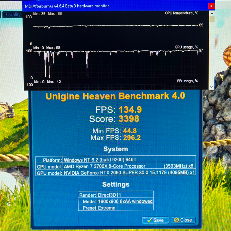231x231 pixels.
Task: Open the Quality tab in Heaven
Action: [13, 14]
